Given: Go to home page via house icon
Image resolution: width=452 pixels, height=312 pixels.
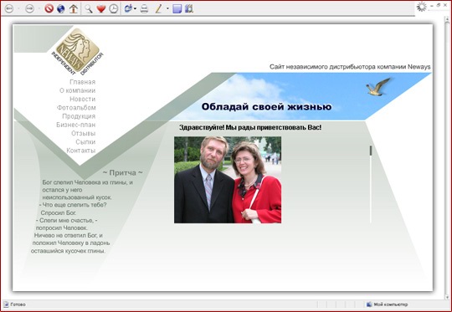Looking at the screenshot, I should [x=74, y=8].
